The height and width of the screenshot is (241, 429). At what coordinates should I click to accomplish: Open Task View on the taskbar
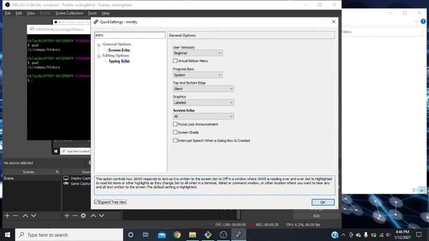tap(146, 235)
